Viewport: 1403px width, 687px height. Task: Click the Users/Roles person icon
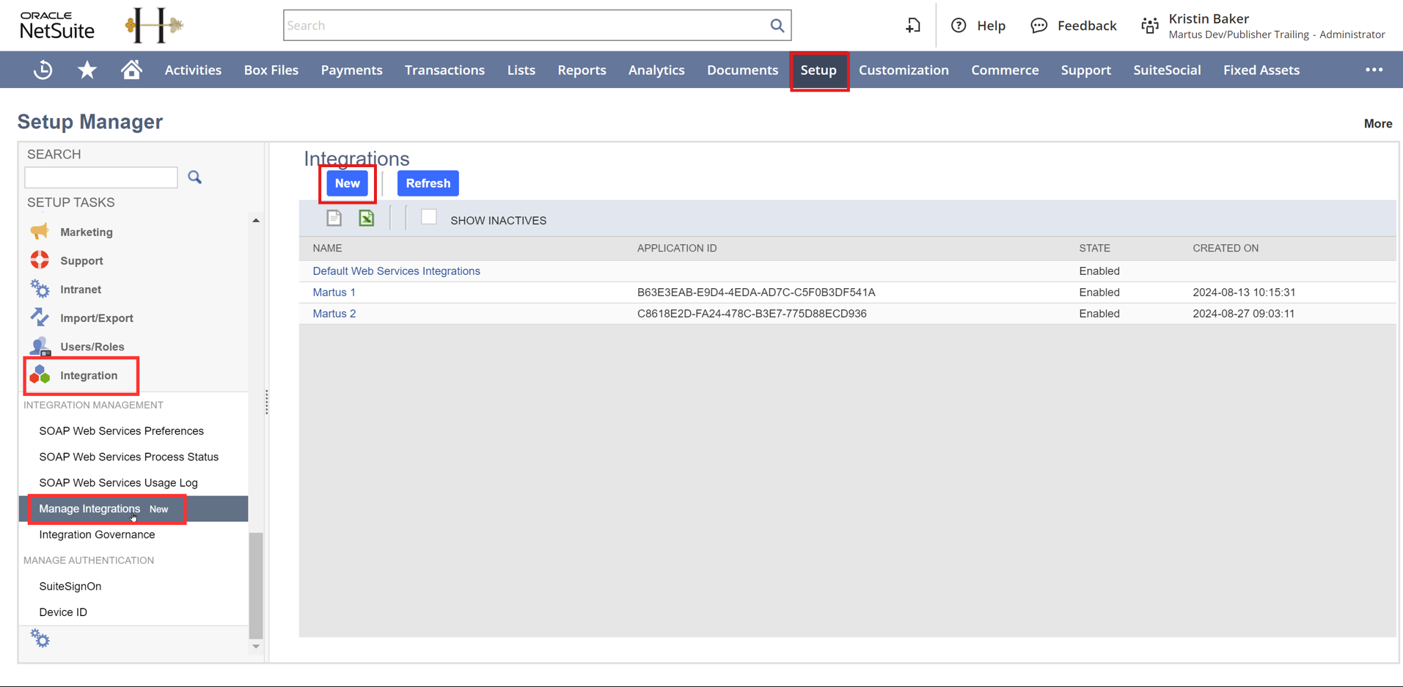click(40, 346)
